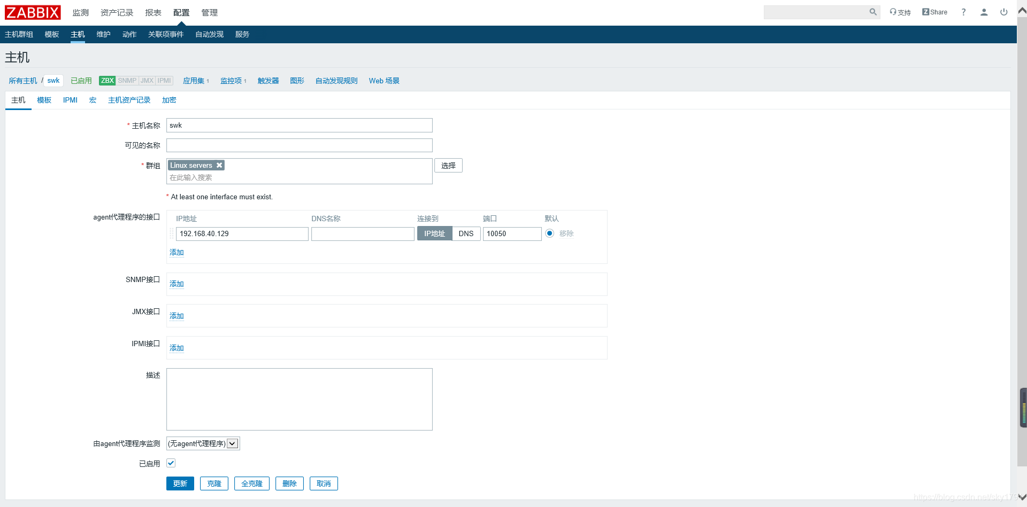Switch connect-to mode to DNS
Viewport: 1027px width, 507px height.
(x=466, y=233)
